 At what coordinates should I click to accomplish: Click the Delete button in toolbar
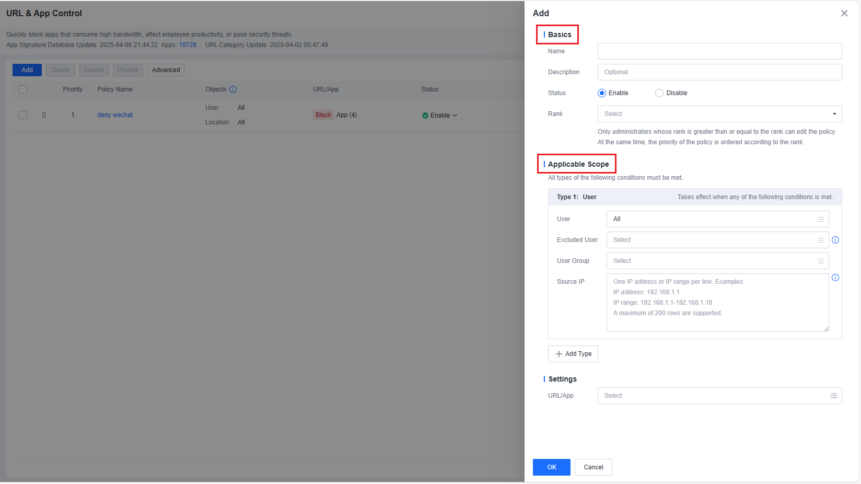[61, 70]
